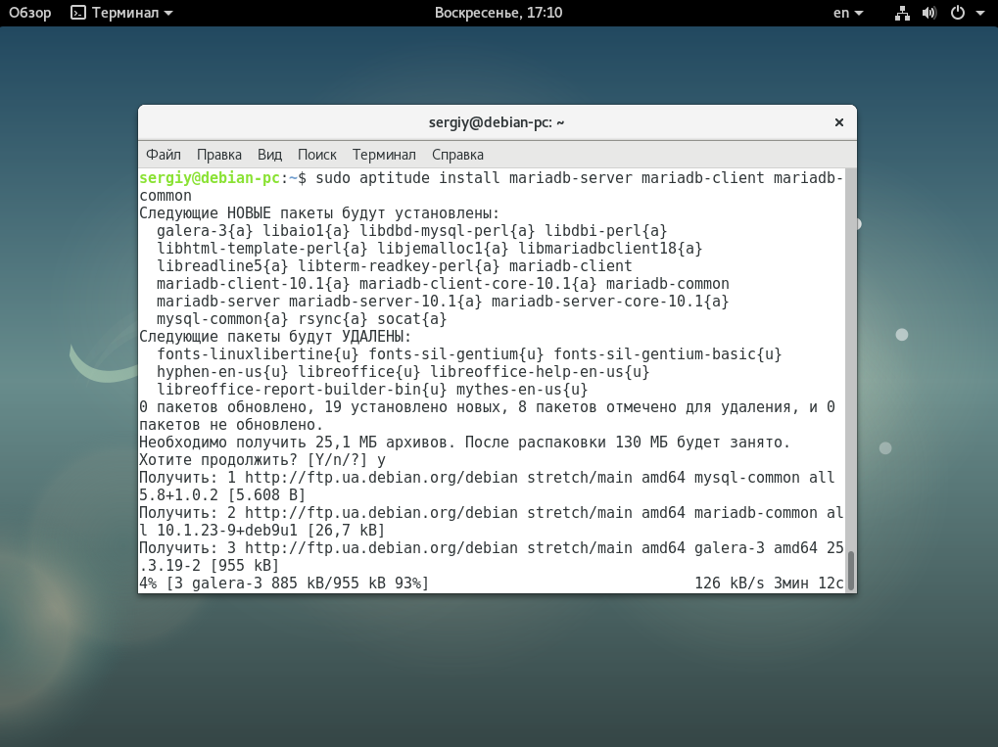Click the power icon in top bar
This screenshot has width=998, height=747.
pos(956,14)
